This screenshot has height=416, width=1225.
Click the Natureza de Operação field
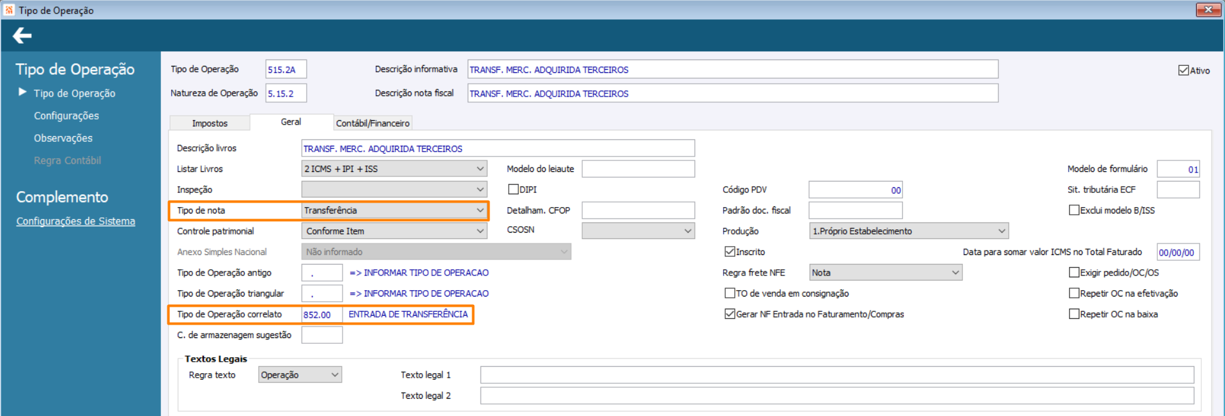tap(286, 93)
